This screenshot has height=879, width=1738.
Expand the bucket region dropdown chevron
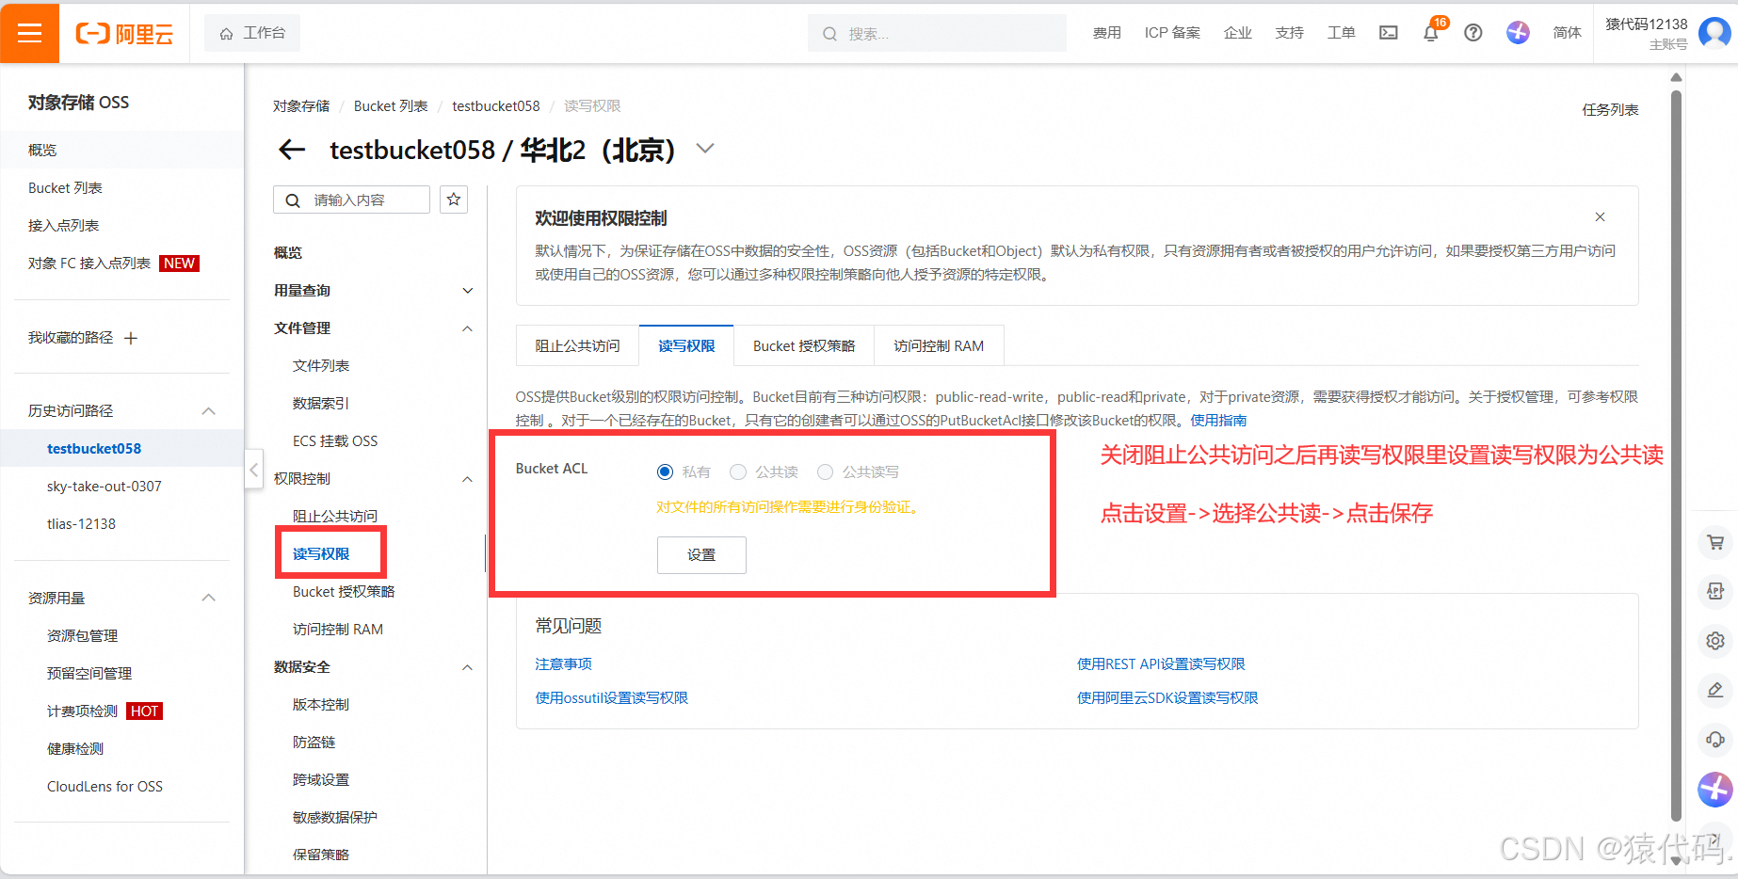click(x=705, y=149)
